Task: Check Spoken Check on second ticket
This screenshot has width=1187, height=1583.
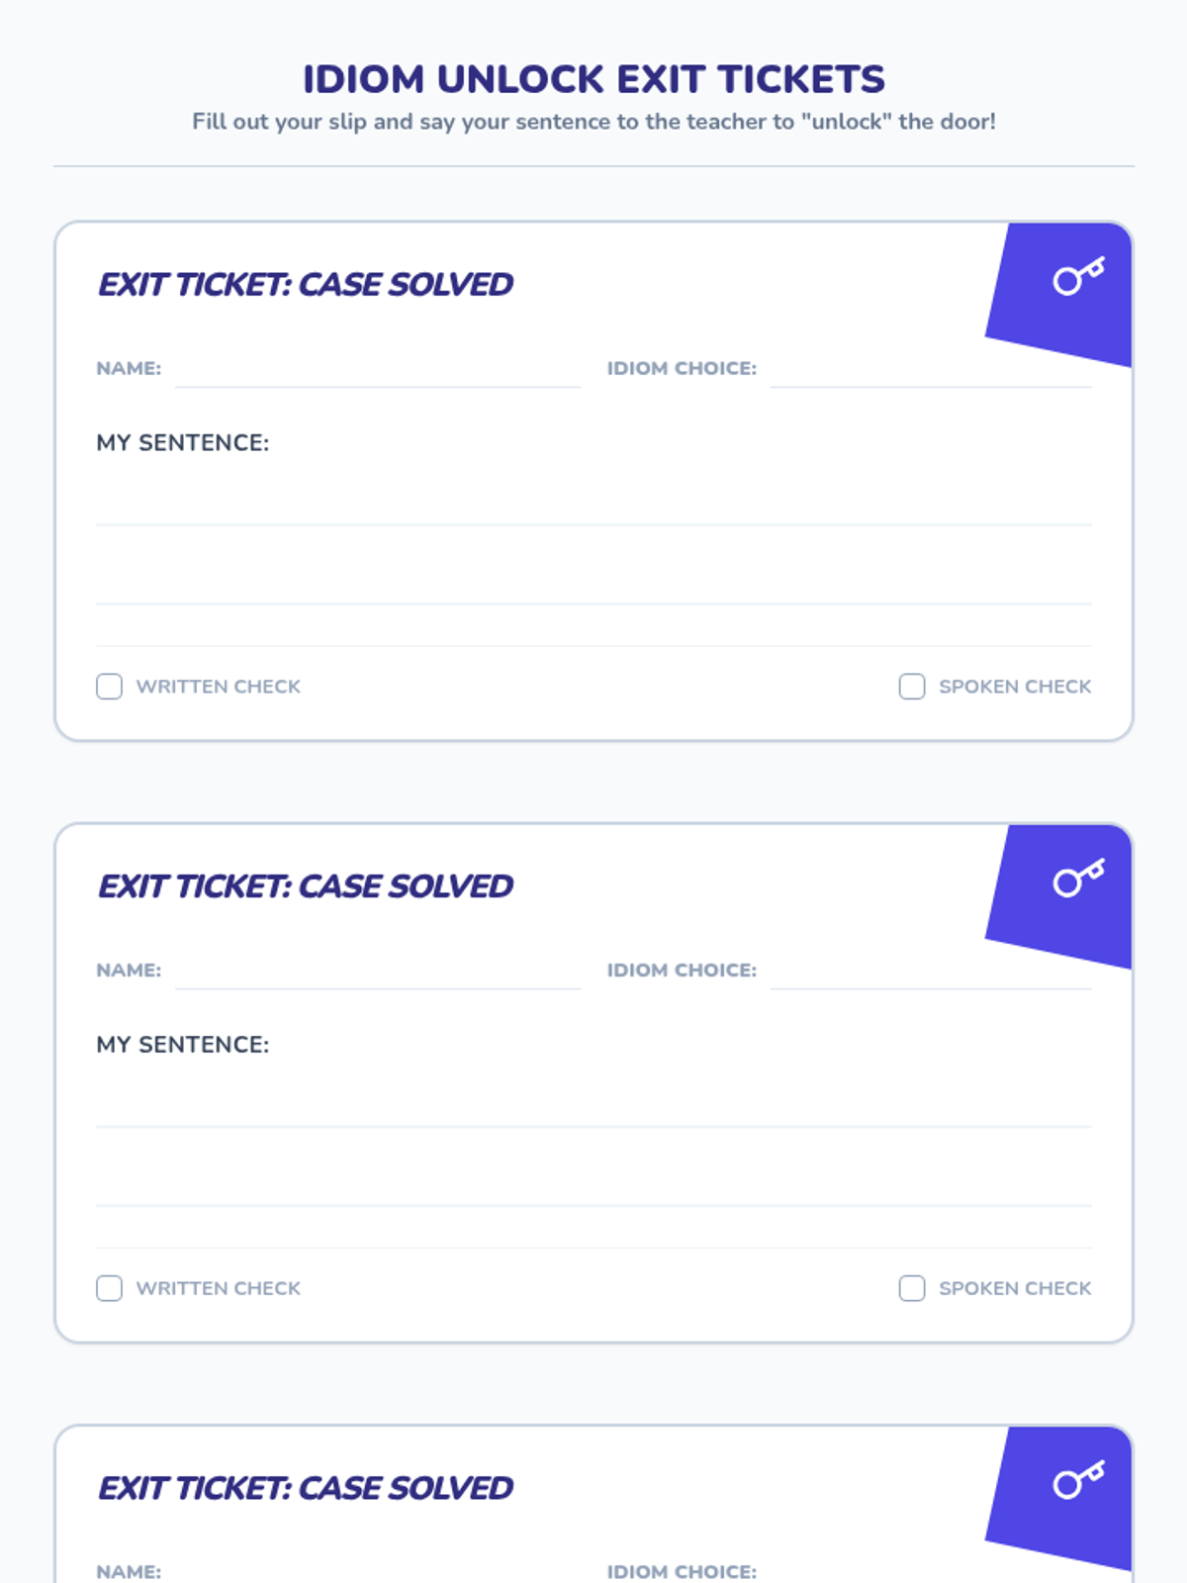Action: click(x=912, y=1288)
